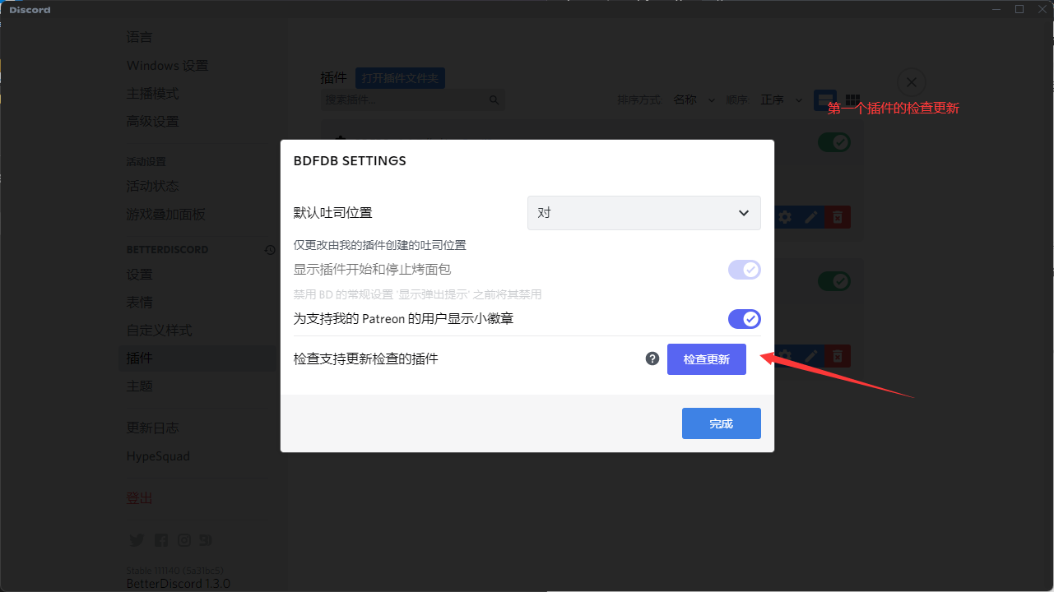The height and width of the screenshot is (592, 1054).
Task: Switch to grid view icon for plugins
Action: click(852, 99)
